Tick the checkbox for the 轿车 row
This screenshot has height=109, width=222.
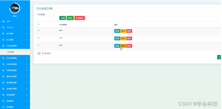[39, 30]
